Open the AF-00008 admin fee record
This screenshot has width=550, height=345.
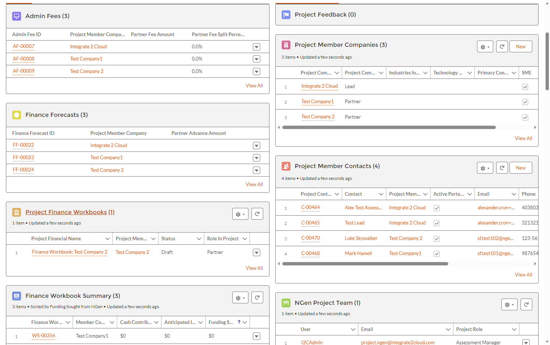(24, 59)
